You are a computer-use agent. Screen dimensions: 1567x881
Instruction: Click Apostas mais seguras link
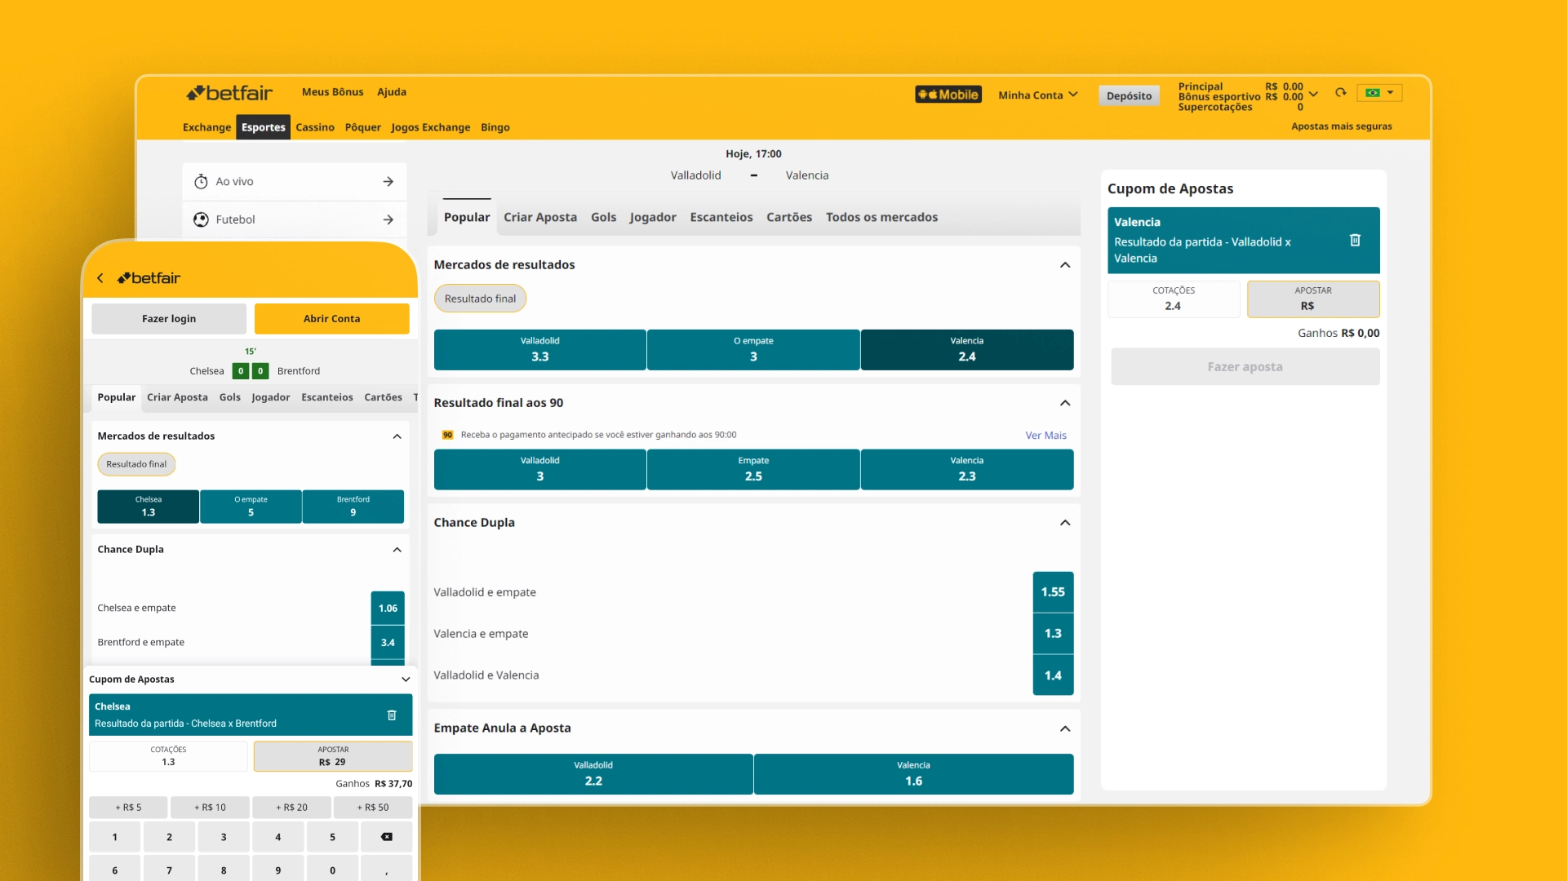(x=1342, y=126)
